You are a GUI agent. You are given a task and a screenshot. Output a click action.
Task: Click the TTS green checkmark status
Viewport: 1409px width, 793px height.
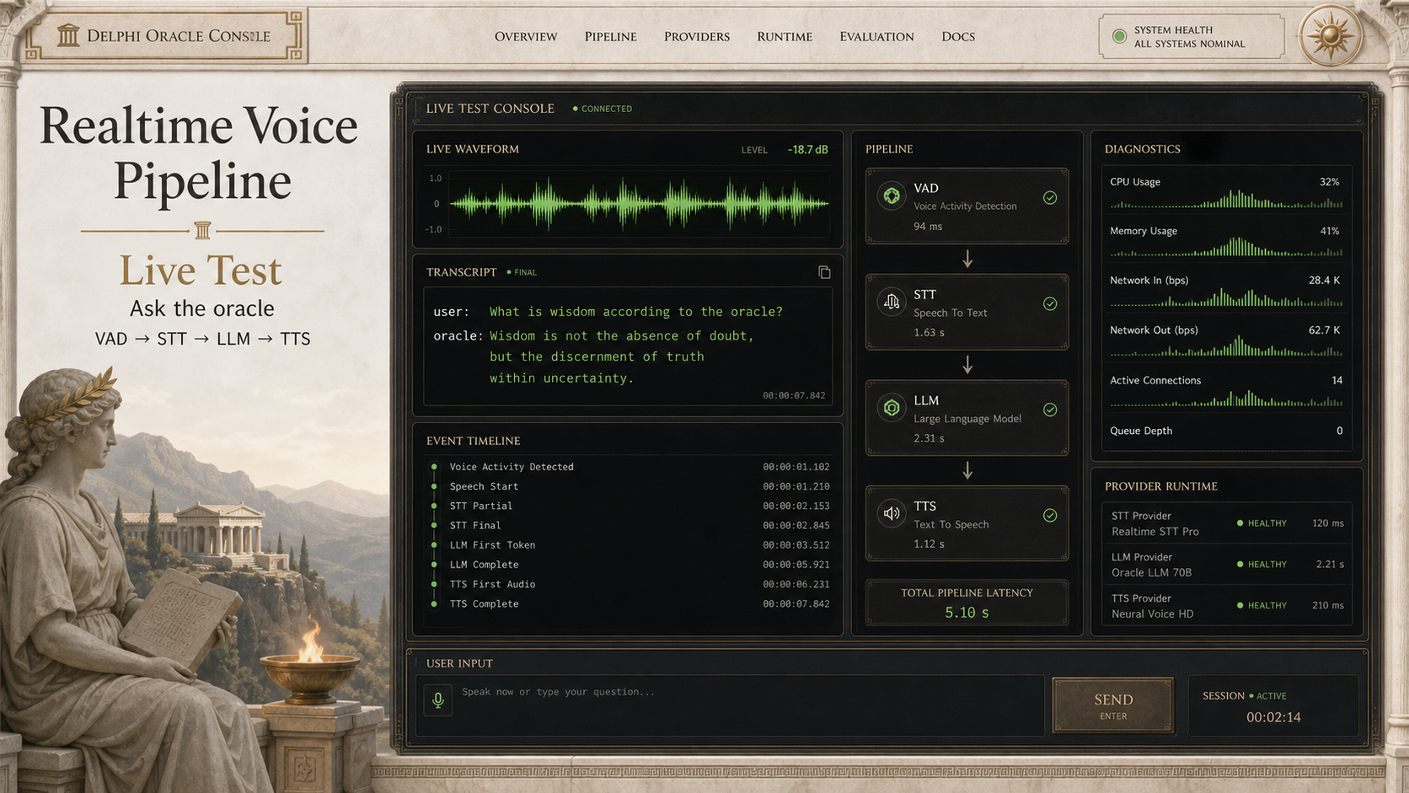[1050, 515]
